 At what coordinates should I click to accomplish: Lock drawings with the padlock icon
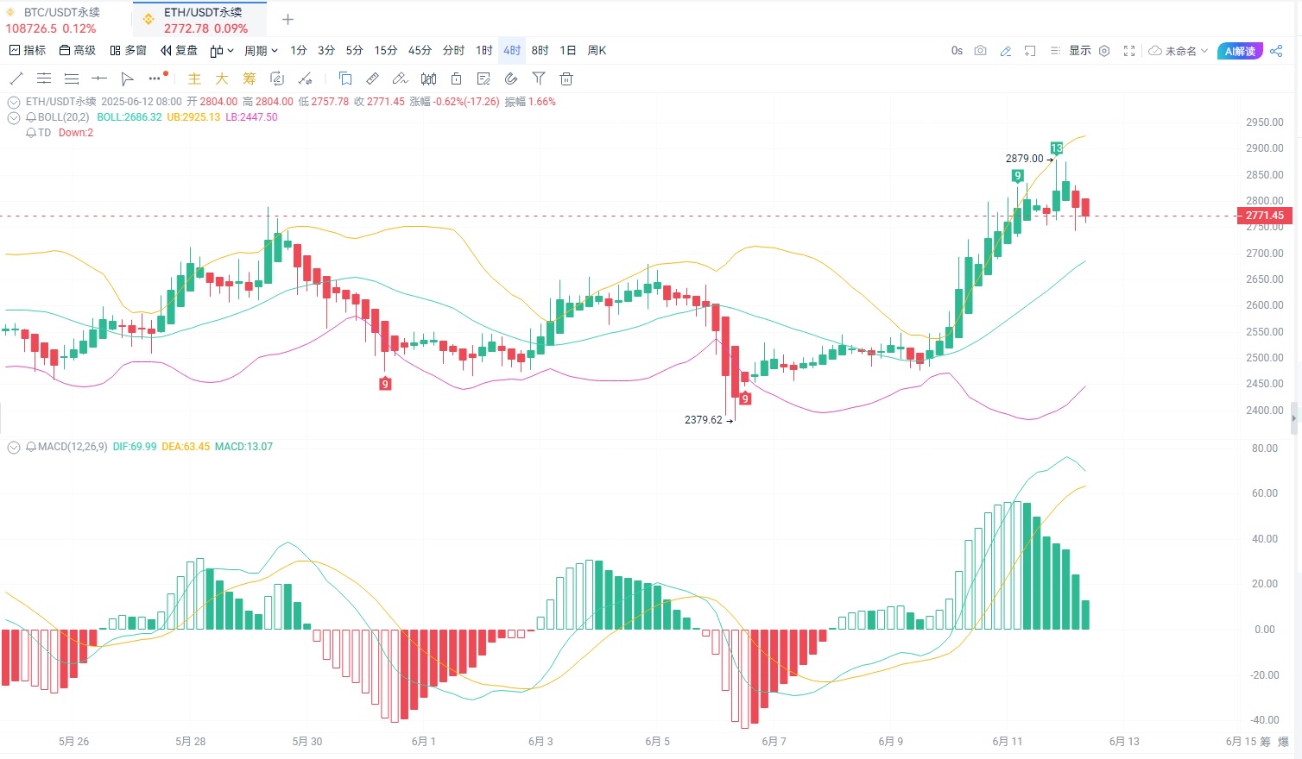click(456, 78)
